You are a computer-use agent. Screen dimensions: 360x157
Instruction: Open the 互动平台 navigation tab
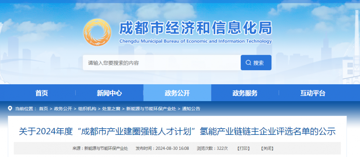click(x=313, y=93)
